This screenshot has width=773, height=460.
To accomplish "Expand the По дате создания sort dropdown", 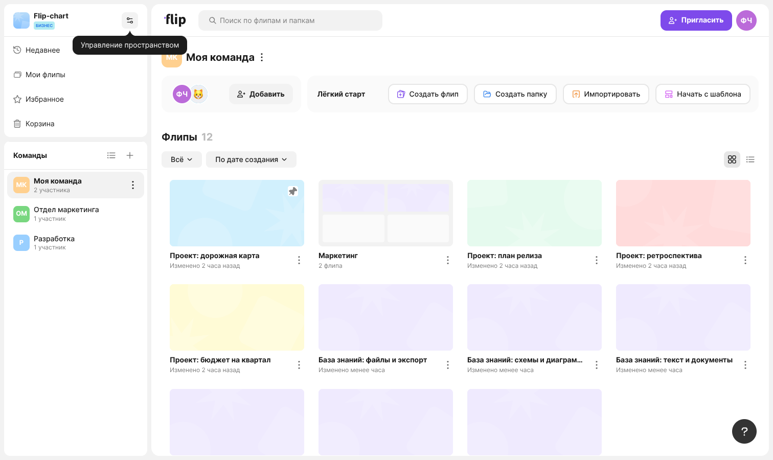I will (x=251, y=159).
